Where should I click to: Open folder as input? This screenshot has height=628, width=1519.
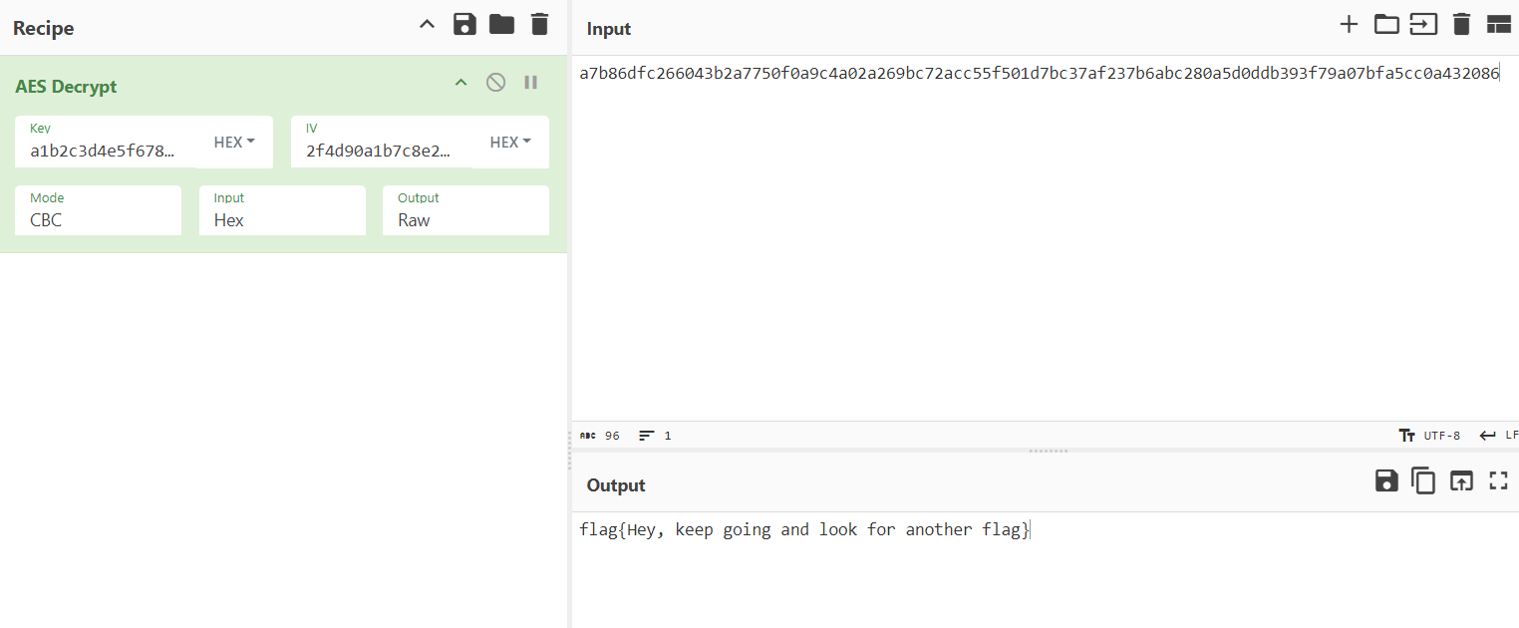click(x=1386, y=25)
